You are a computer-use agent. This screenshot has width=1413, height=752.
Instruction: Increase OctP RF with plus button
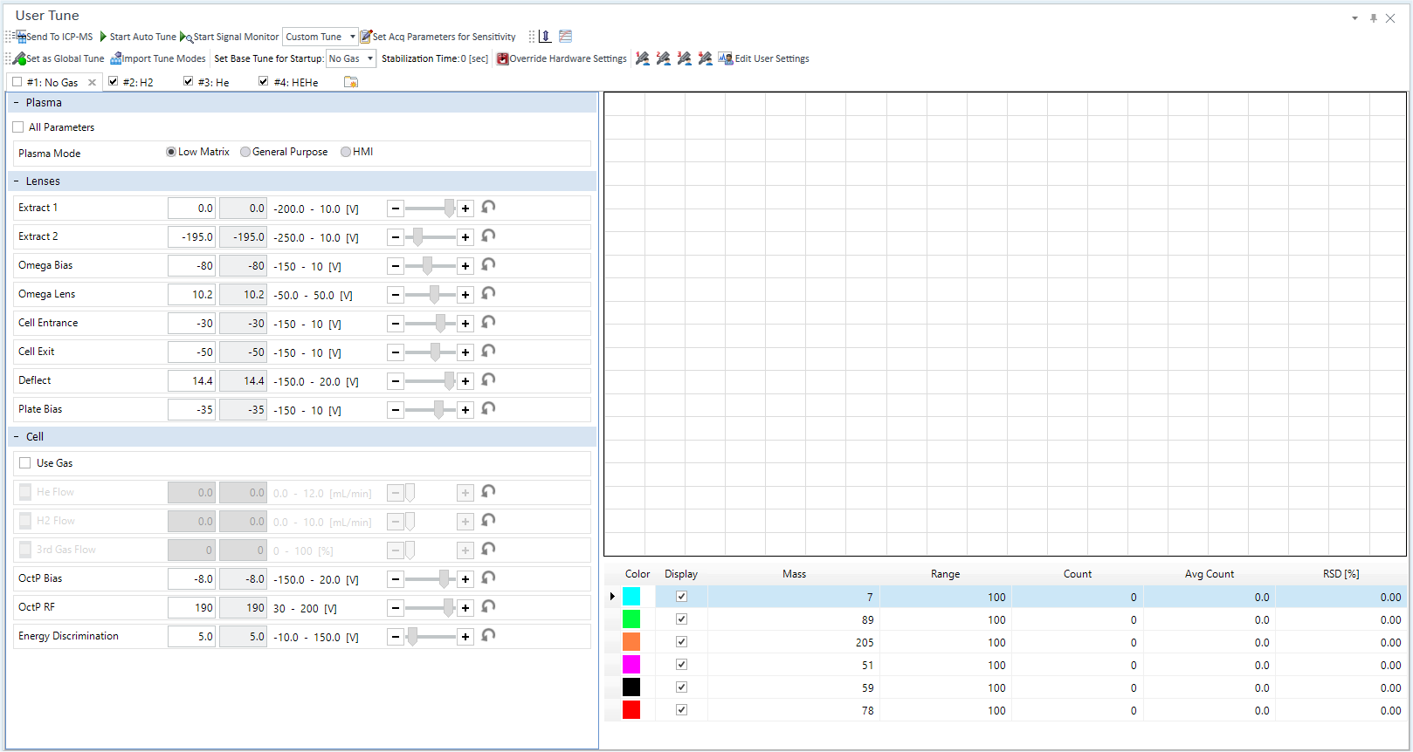click(x=465, y=607)
